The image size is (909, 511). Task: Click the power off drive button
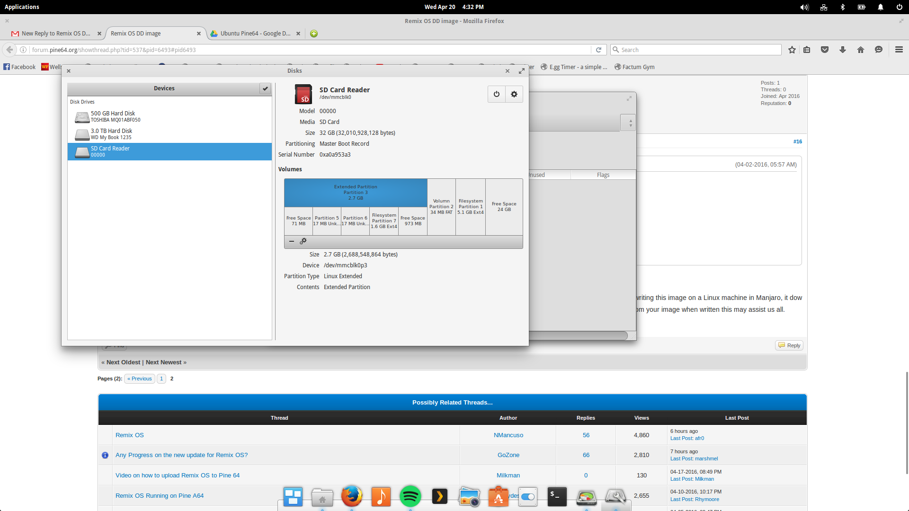pyautogui.click(x=496, y=94)
